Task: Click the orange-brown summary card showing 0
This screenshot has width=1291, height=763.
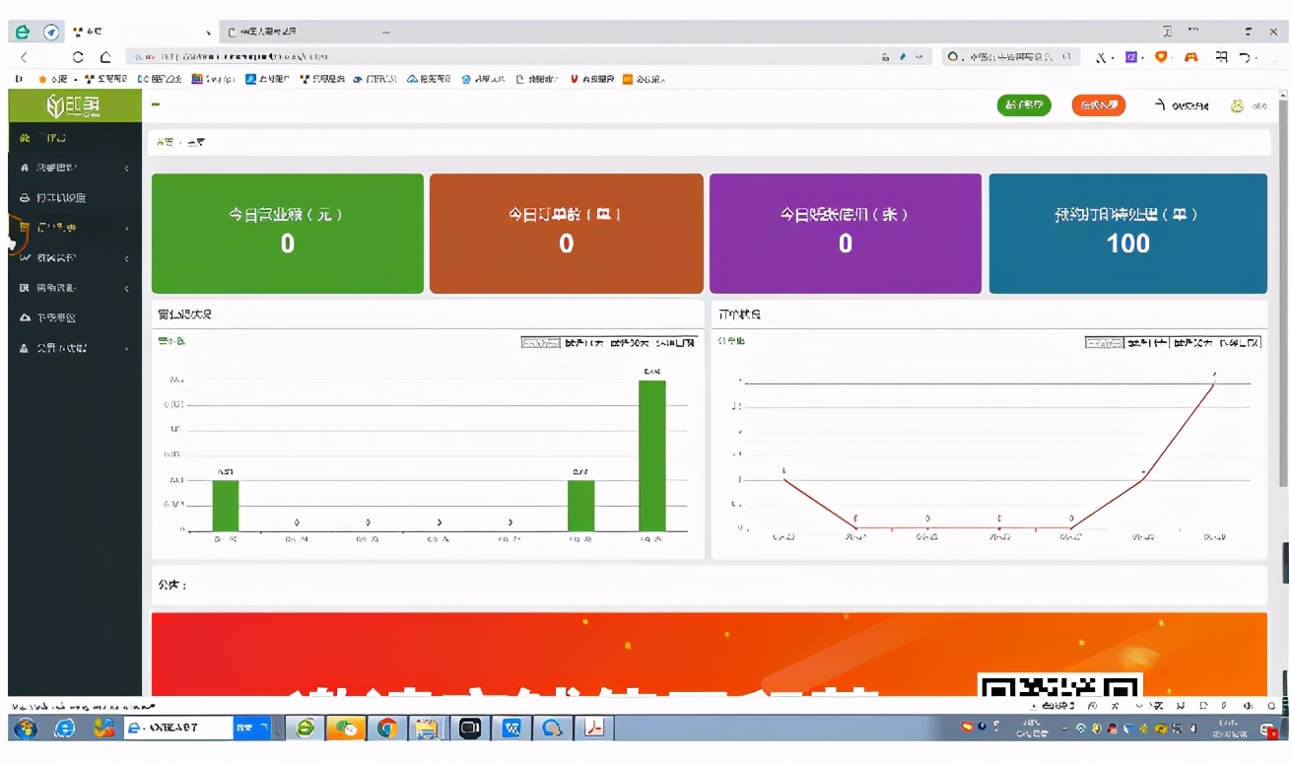Action: [567, 234]
